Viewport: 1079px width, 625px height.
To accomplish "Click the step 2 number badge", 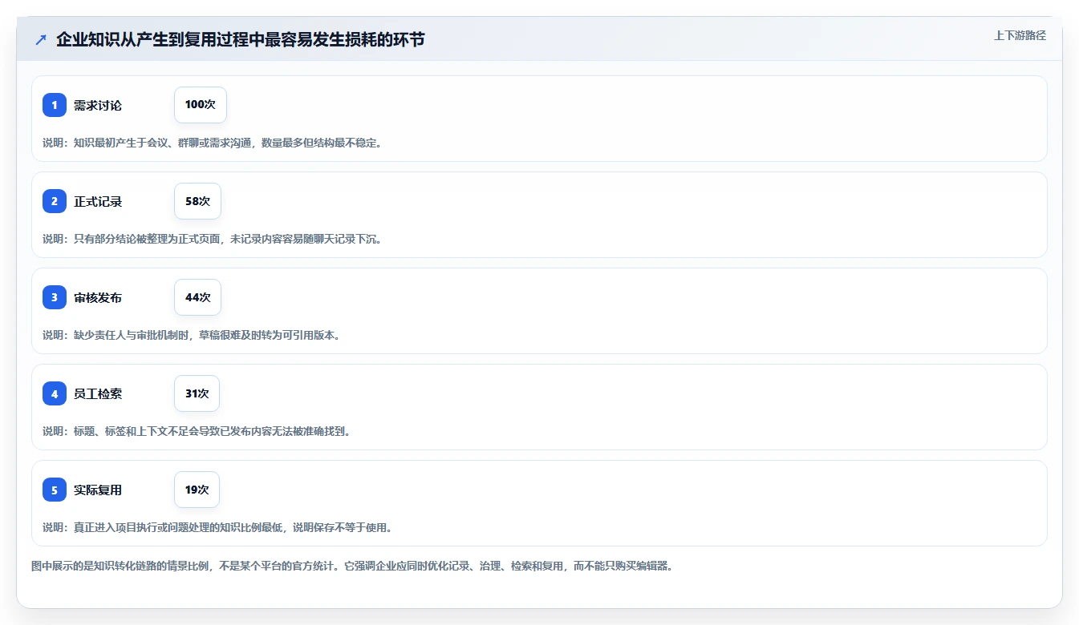I will click(x=55, y=201).
